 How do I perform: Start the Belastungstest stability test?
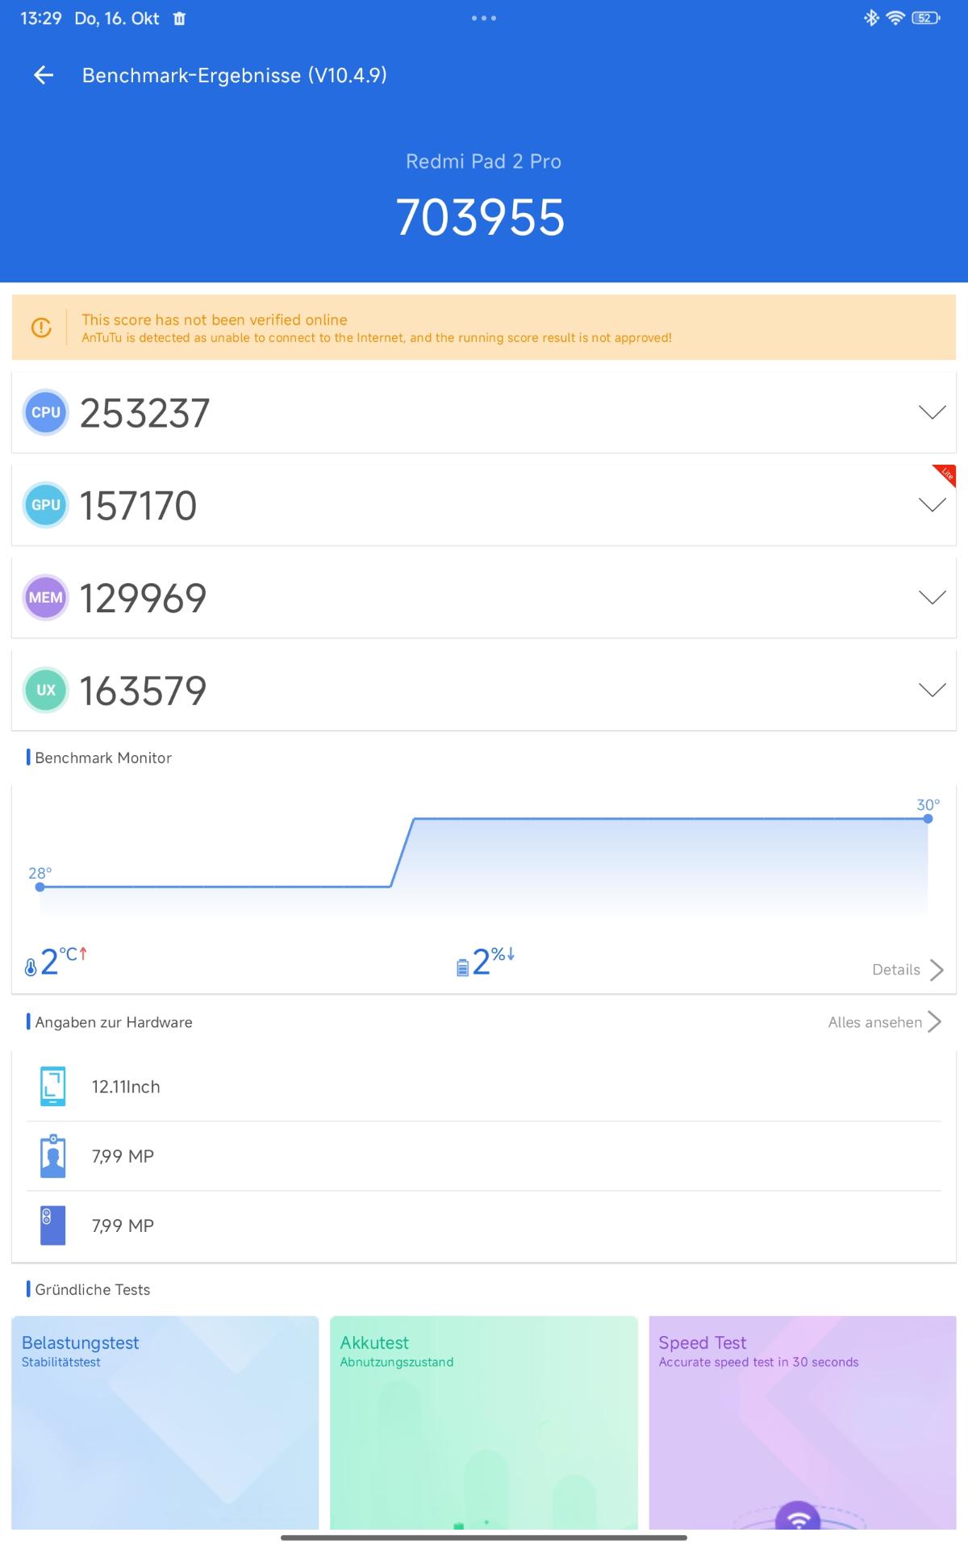[x=165, y=1422]
